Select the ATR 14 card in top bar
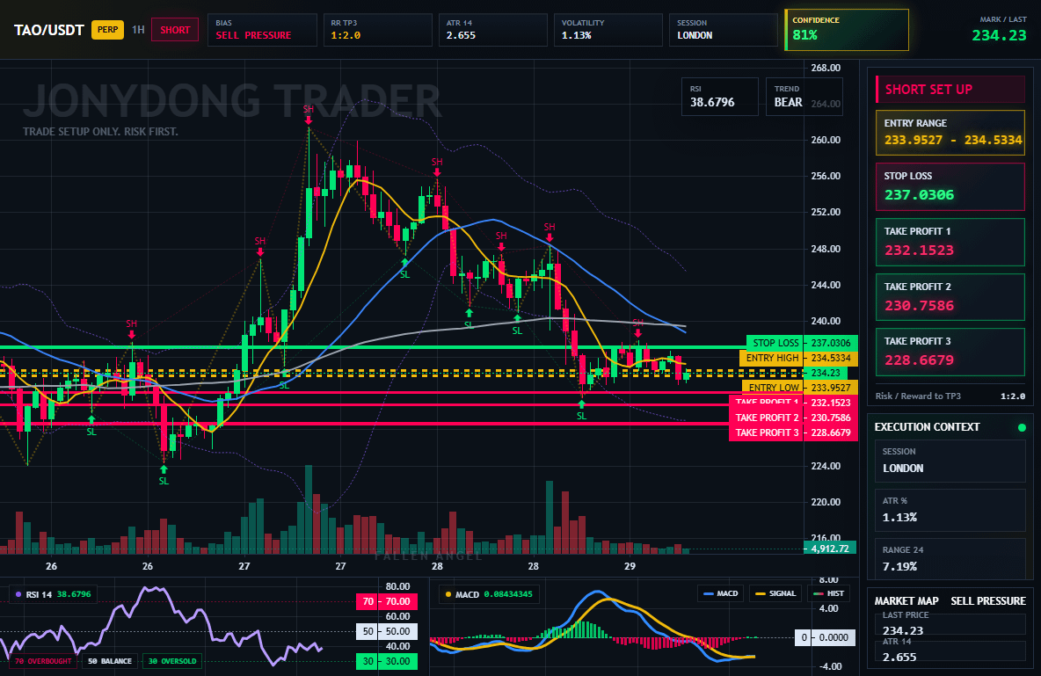 click(x=492, y=30)
